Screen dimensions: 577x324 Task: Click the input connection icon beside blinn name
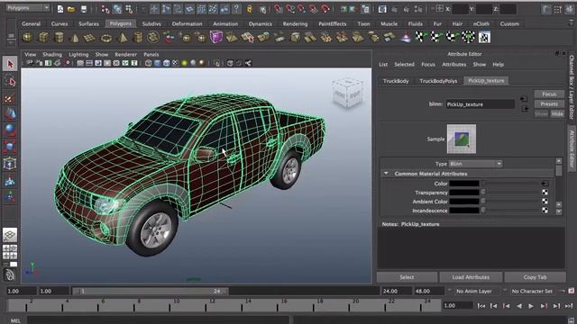(524, 99)
